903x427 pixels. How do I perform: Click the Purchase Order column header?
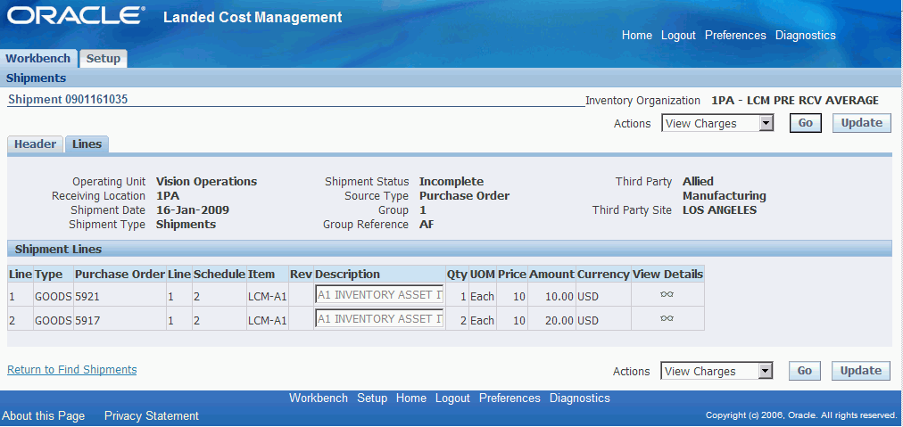(x=120, y=274)
